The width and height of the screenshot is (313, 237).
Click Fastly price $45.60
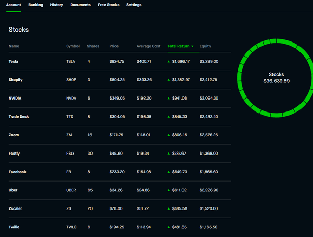[116, 154]
